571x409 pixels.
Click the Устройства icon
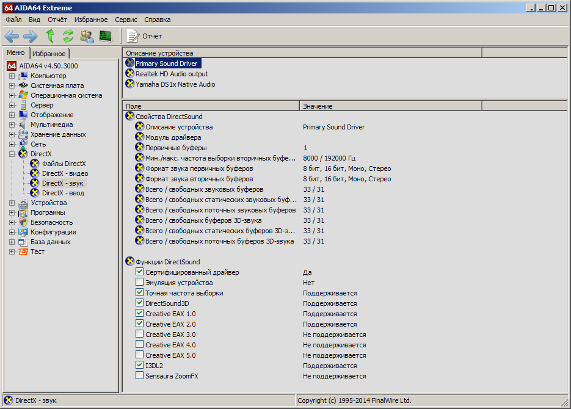[x=23, y=203]
